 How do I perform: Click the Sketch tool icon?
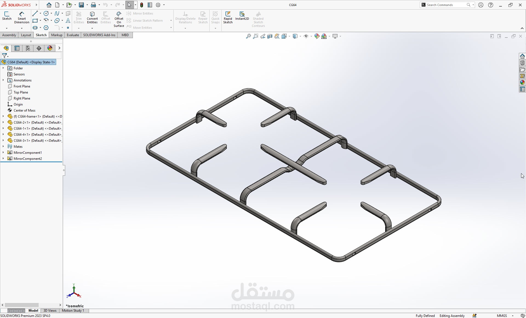(7, 16)
